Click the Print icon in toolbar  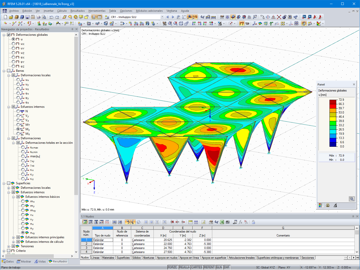click(x=38, y=17)
